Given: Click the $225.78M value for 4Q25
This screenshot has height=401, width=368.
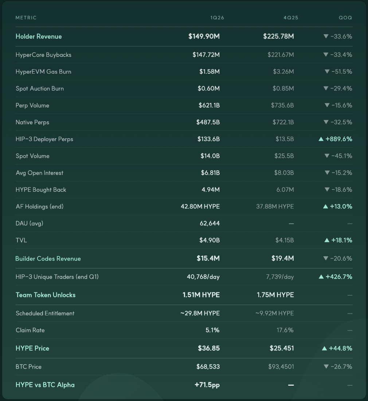Looking at the screenshot, I should coord(279,36).
